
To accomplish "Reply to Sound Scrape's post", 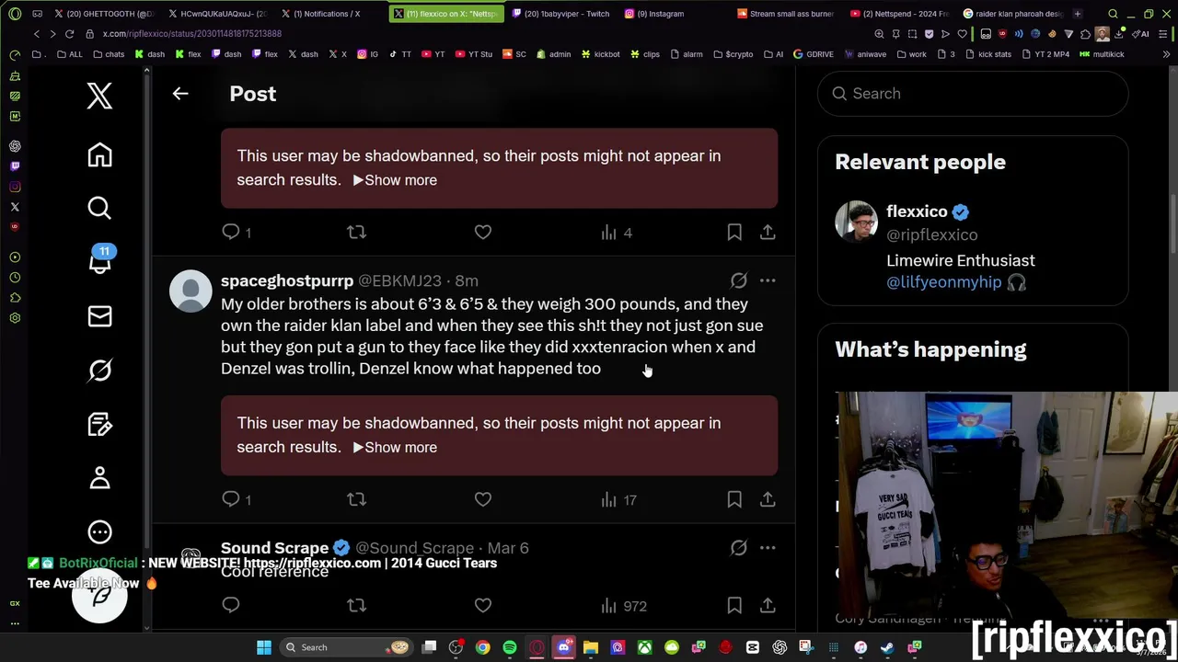I will pyautogui.click(x=231, y=605).
